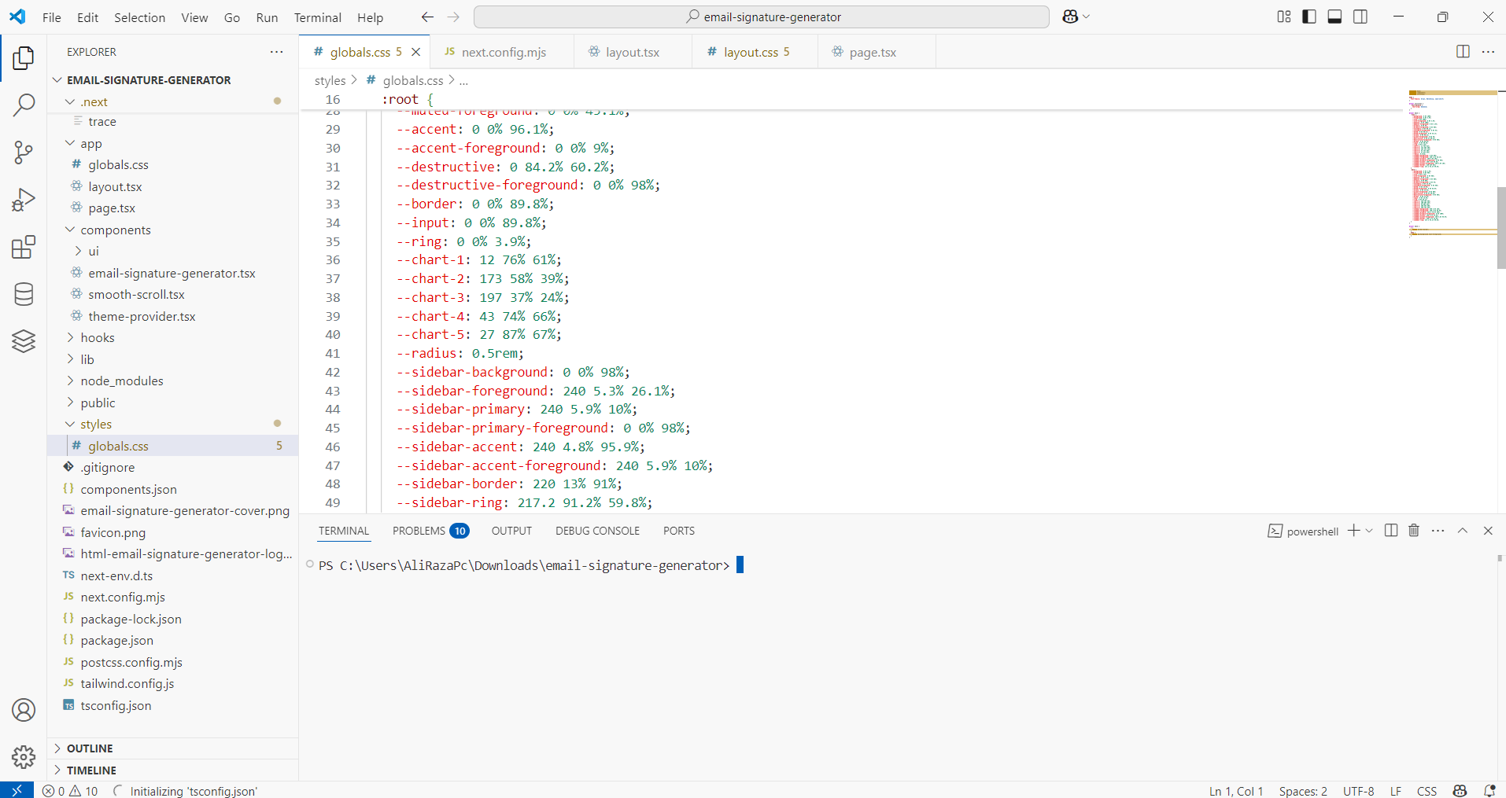The image size is (1506, 798).
Task: Split the editor to the right
Action: coord(1463,52)
